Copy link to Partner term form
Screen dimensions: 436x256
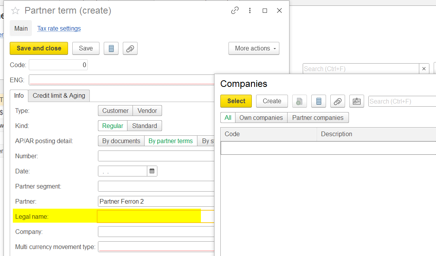[x=235, y=10]
